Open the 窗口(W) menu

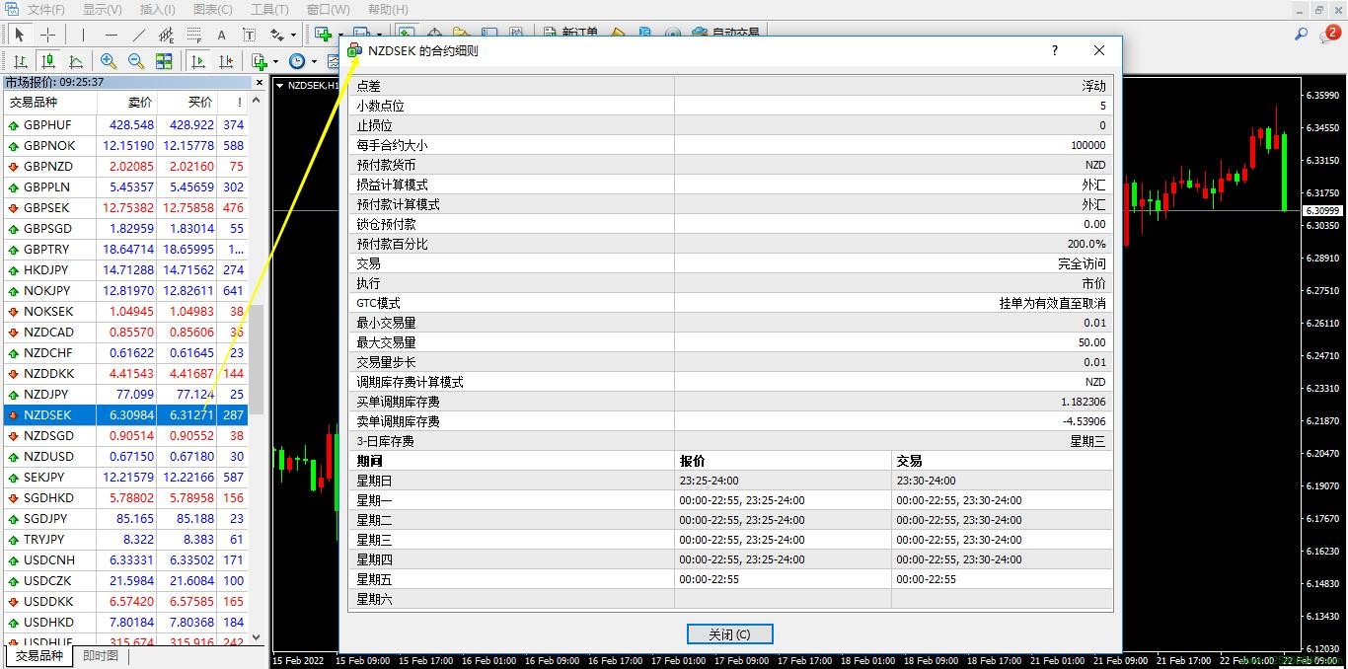[328, 10]
